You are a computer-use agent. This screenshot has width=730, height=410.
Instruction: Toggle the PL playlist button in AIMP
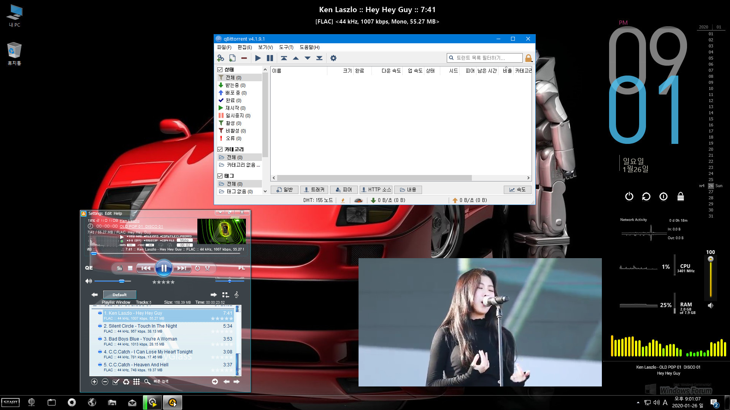(x=241, y=268)
